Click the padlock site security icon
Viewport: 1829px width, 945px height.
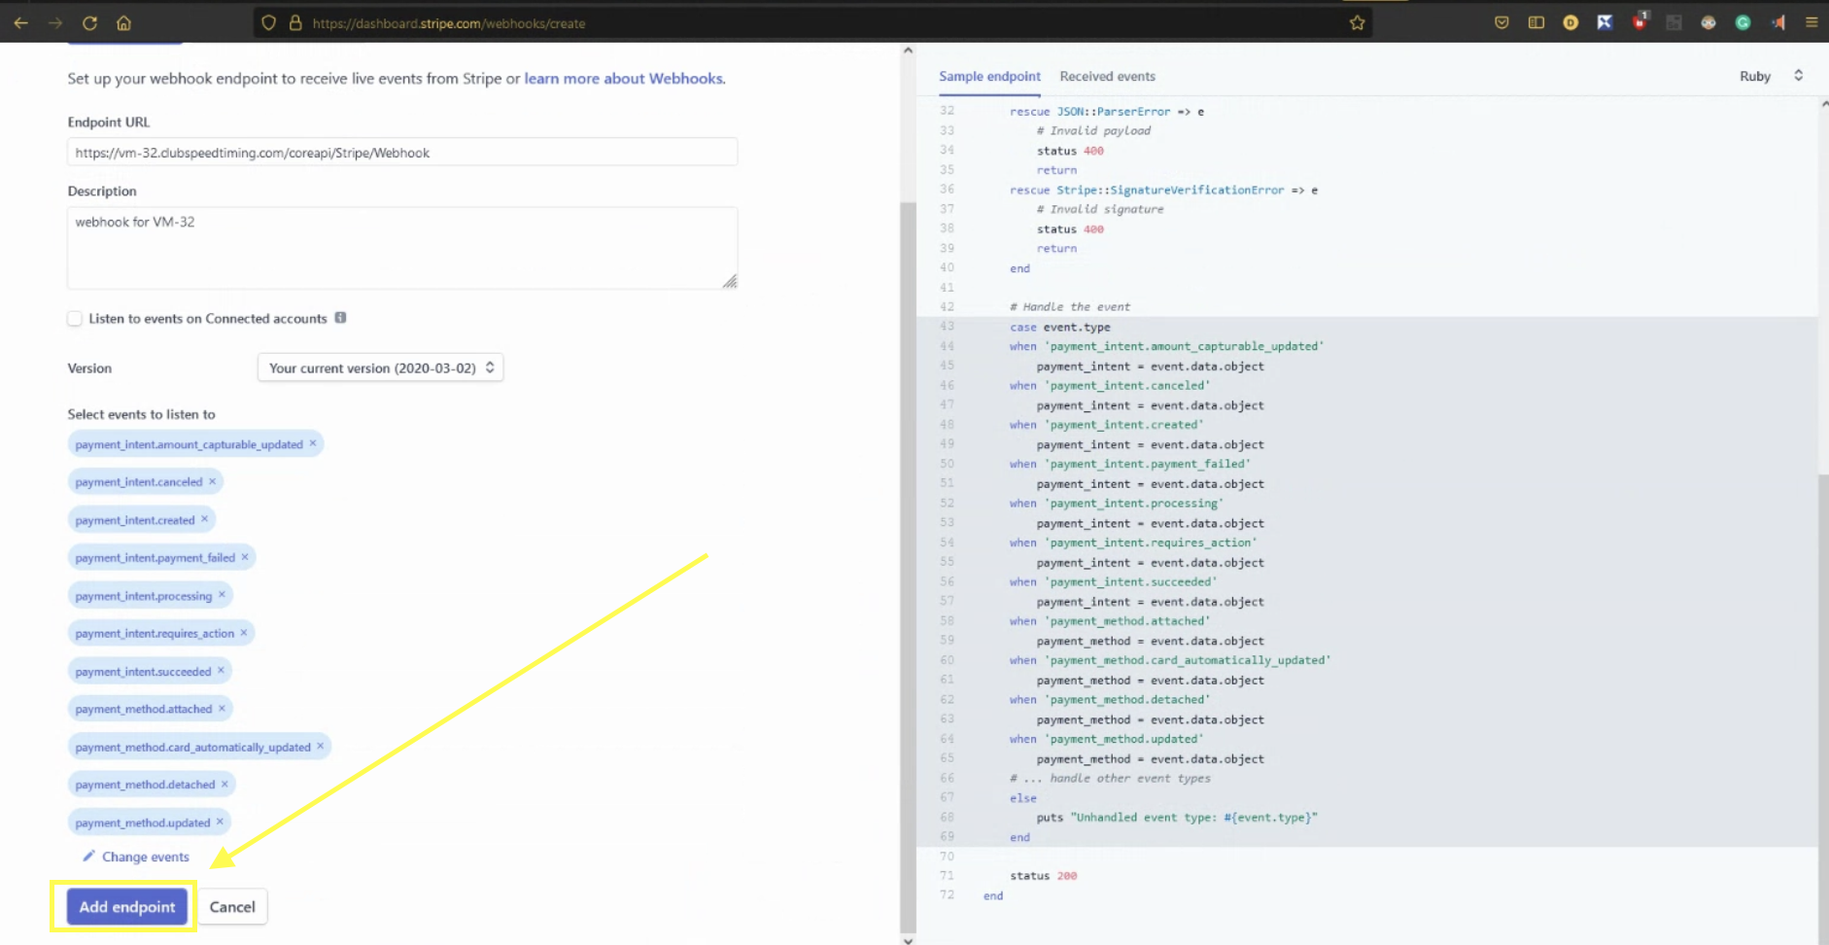tap(295, 22)
